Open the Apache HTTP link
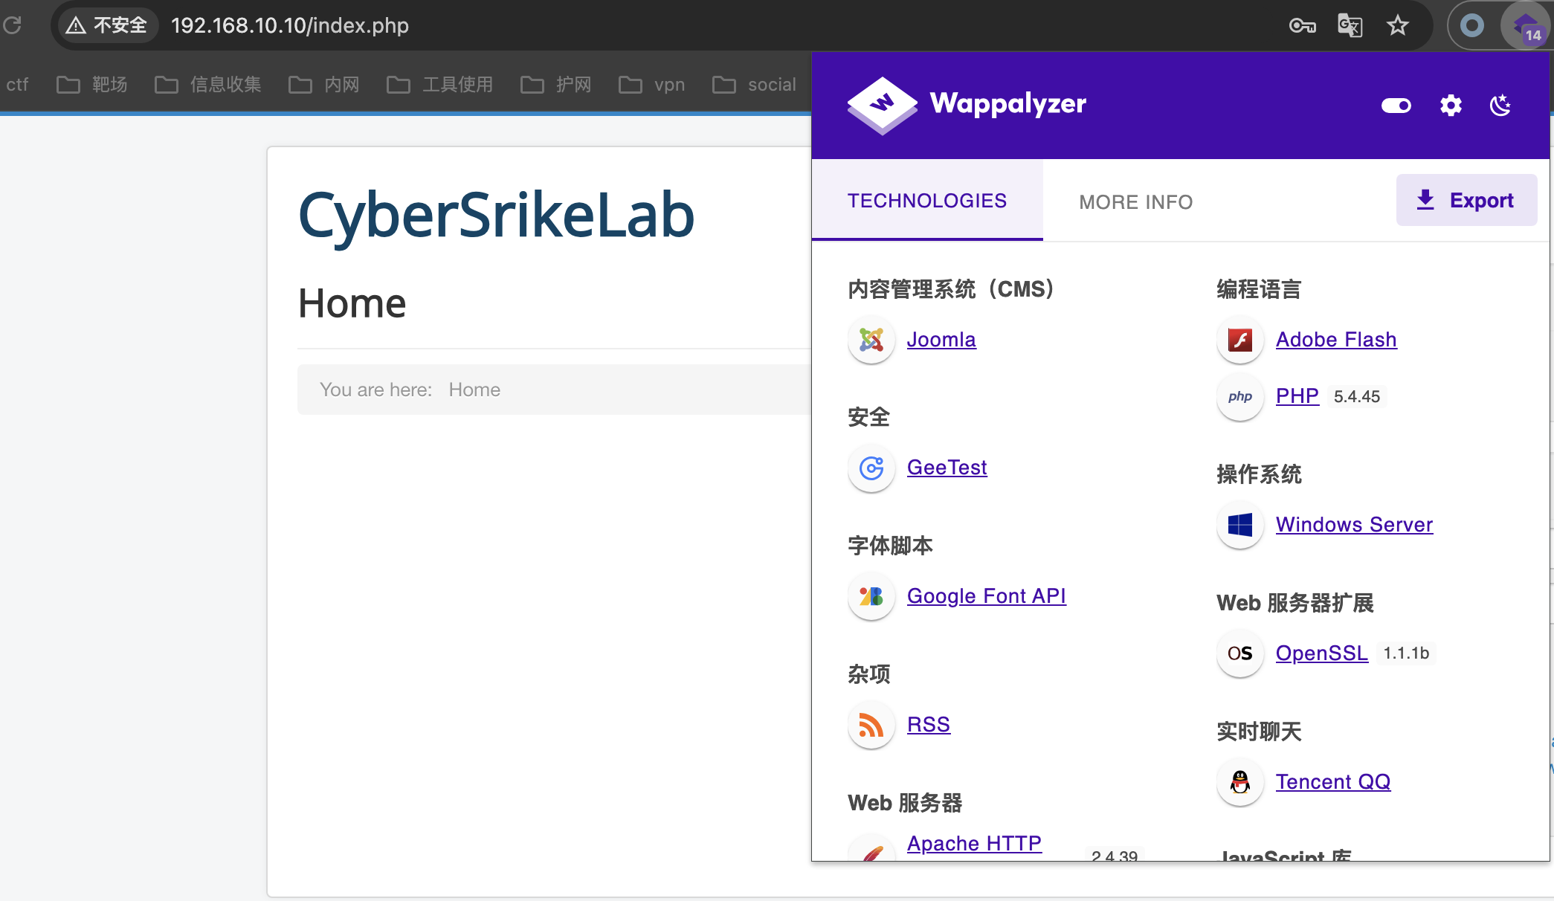Image resolution: width=1554 pixels, height=901 pixels. pyautogui.click(x=974, y=844)
